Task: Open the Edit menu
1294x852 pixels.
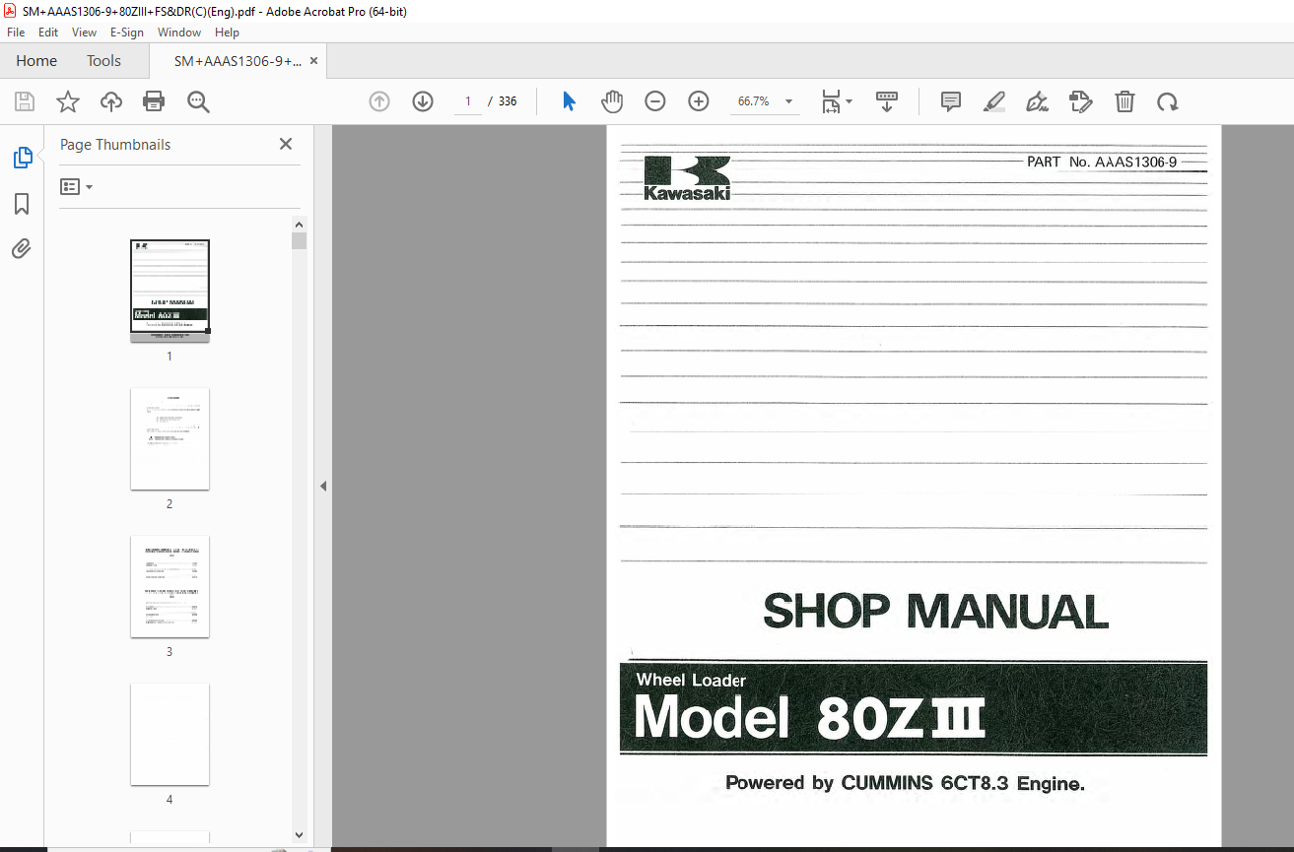Action: click(48, 33)
